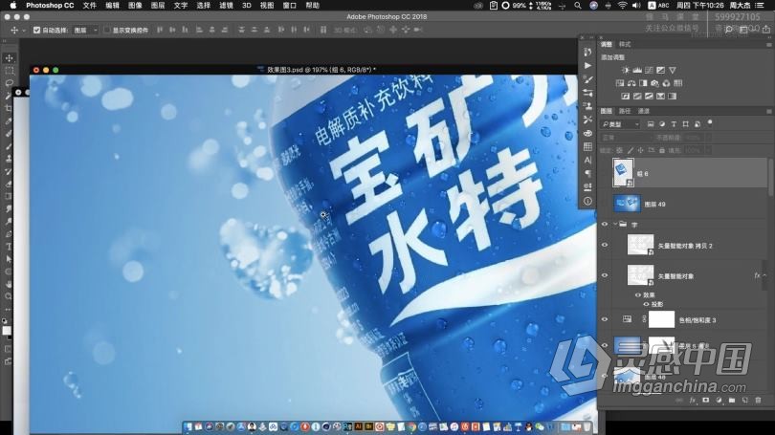Filter layers by type layers
Image resolution: width=775 pixels, height=435 pixels.
(x=674, y=124)
